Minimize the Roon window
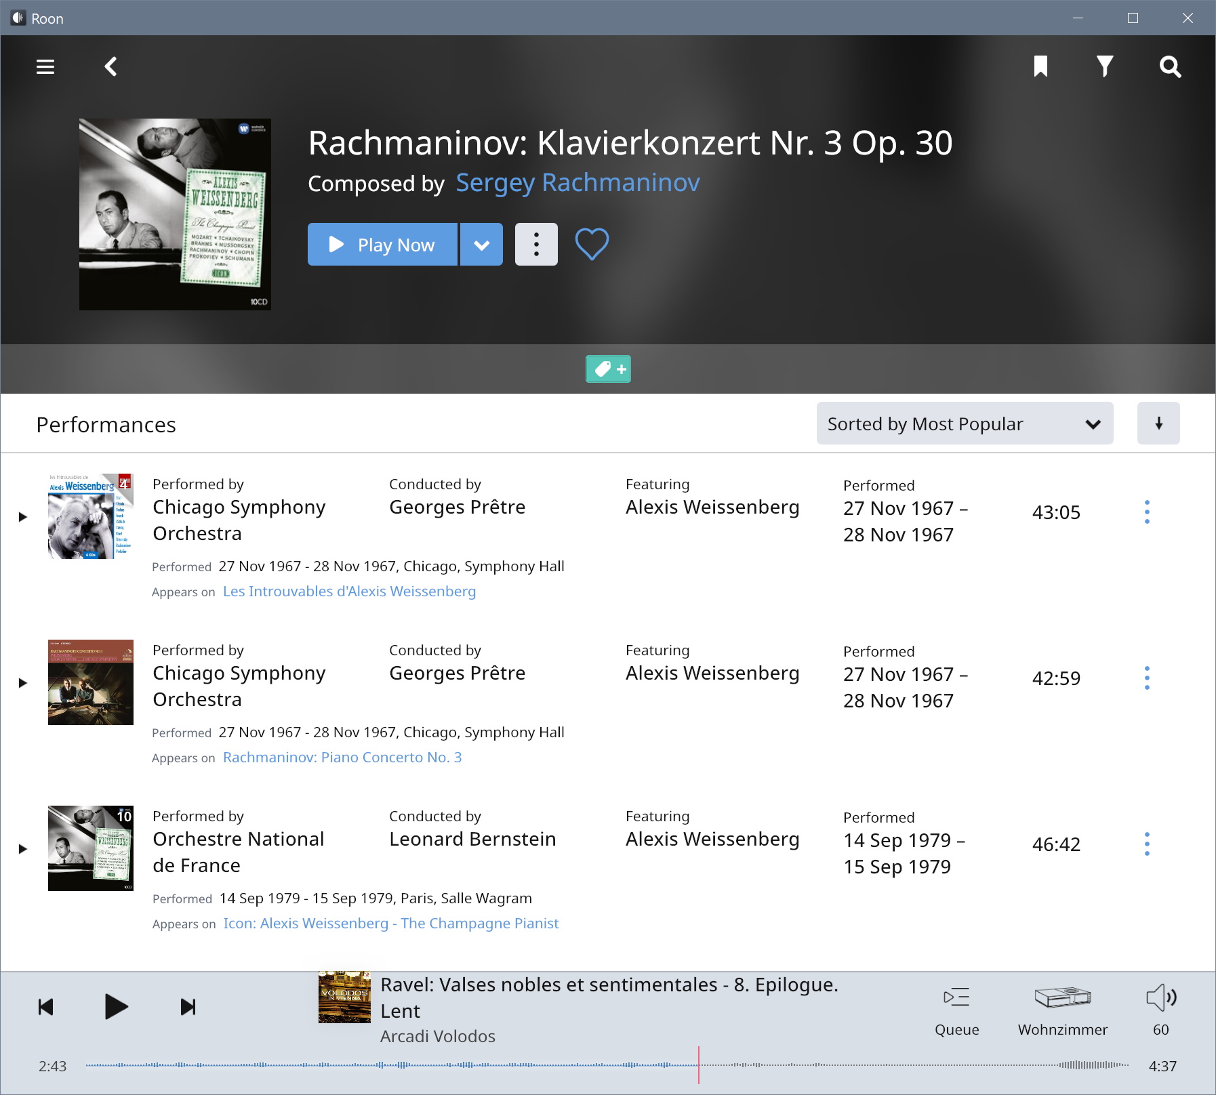 (x=1078, y=18)
